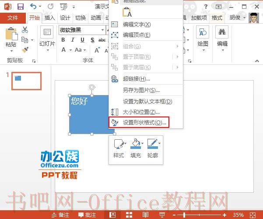
Task: Expand the 粘贴 paste options arrow
Action: [11, 51]
